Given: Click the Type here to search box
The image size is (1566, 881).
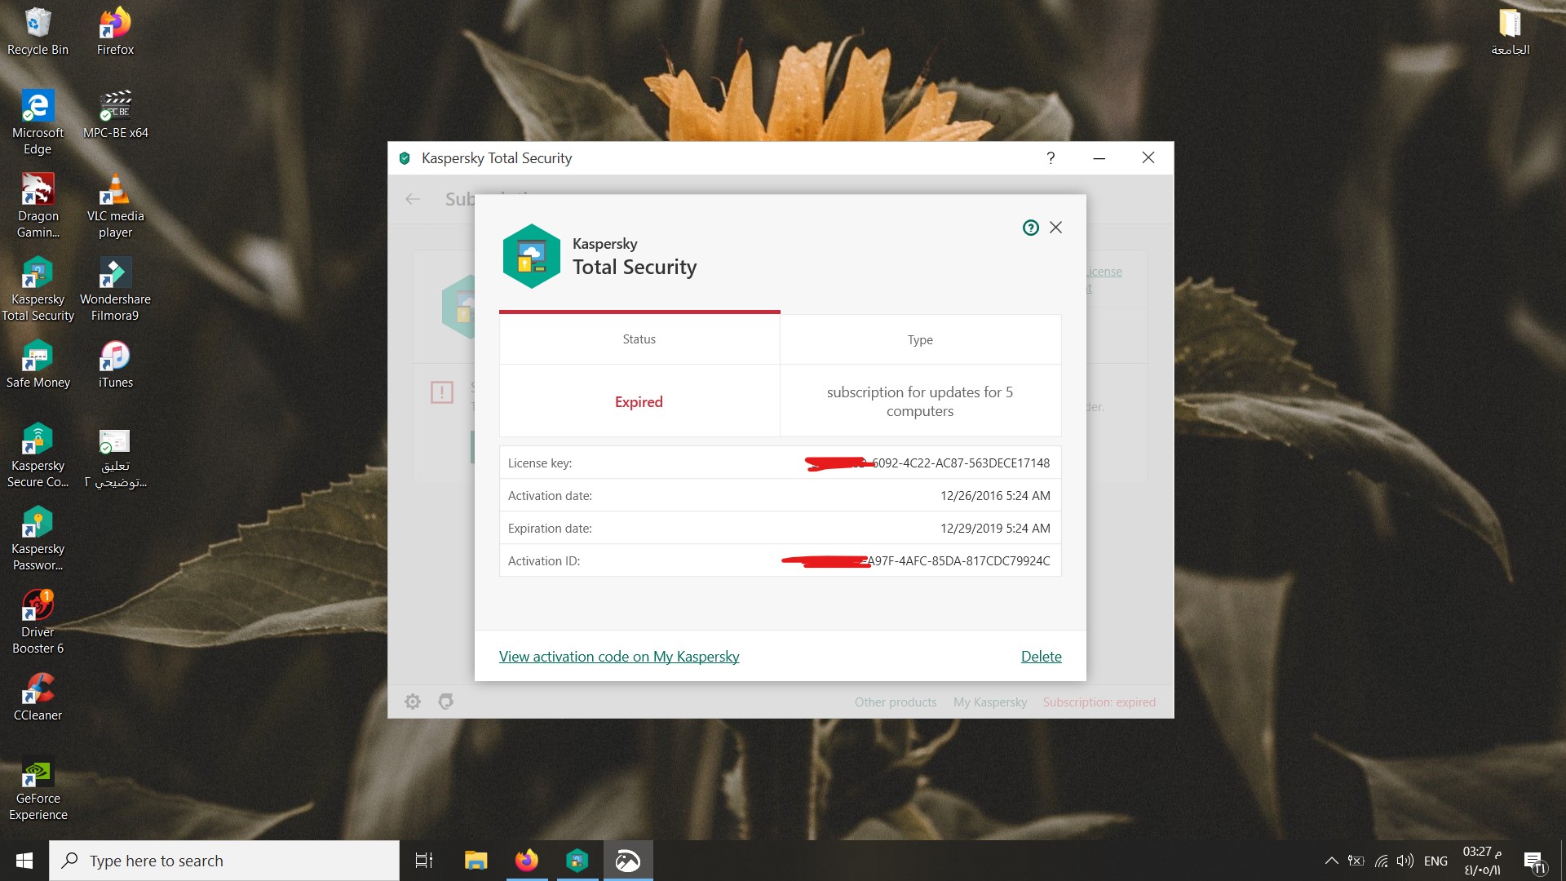Looking at the screenshot, I should coord(224,861).
